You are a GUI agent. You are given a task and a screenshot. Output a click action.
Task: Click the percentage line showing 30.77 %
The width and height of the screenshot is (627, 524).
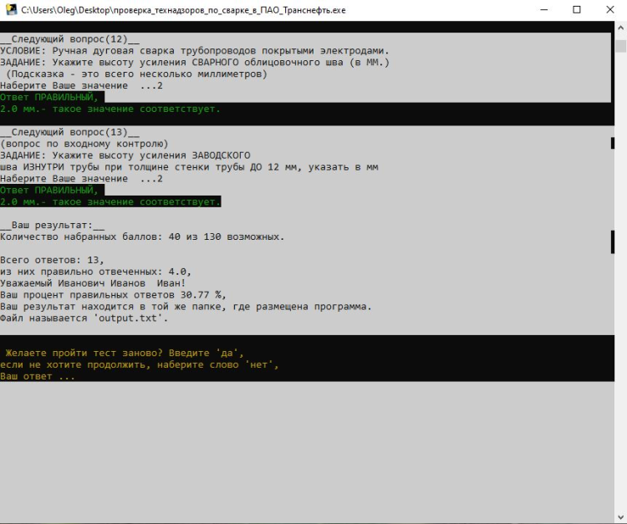113,295
